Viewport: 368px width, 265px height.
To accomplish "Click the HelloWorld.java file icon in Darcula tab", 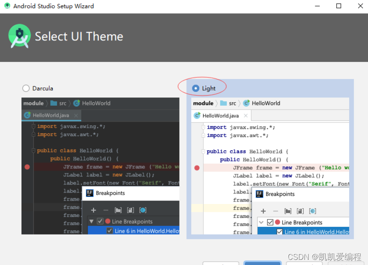I will click(27, 115).
